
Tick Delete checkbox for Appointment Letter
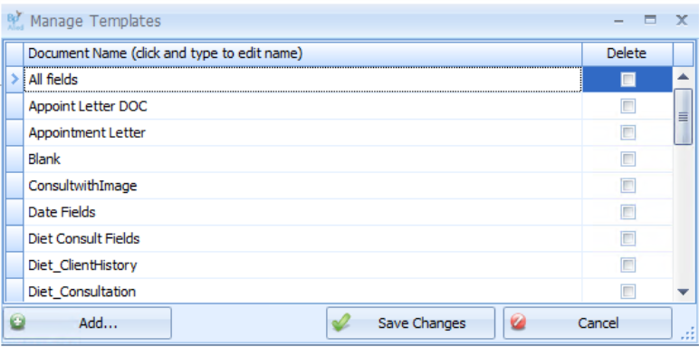[x=627, y=132]
